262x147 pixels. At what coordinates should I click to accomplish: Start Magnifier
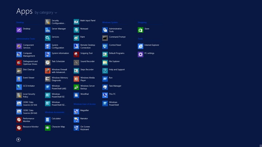point(81,112)
